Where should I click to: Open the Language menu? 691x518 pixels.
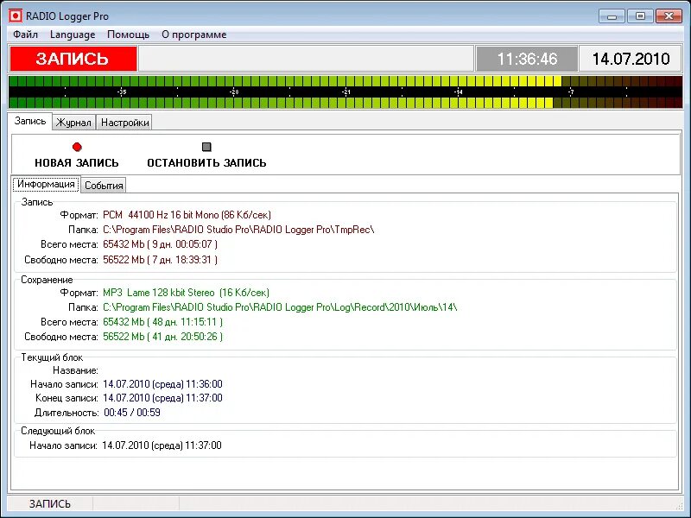[73, 35]
